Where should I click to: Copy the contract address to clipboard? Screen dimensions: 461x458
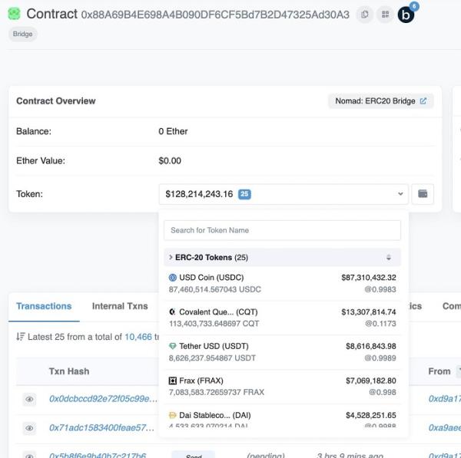pos(364,15)
